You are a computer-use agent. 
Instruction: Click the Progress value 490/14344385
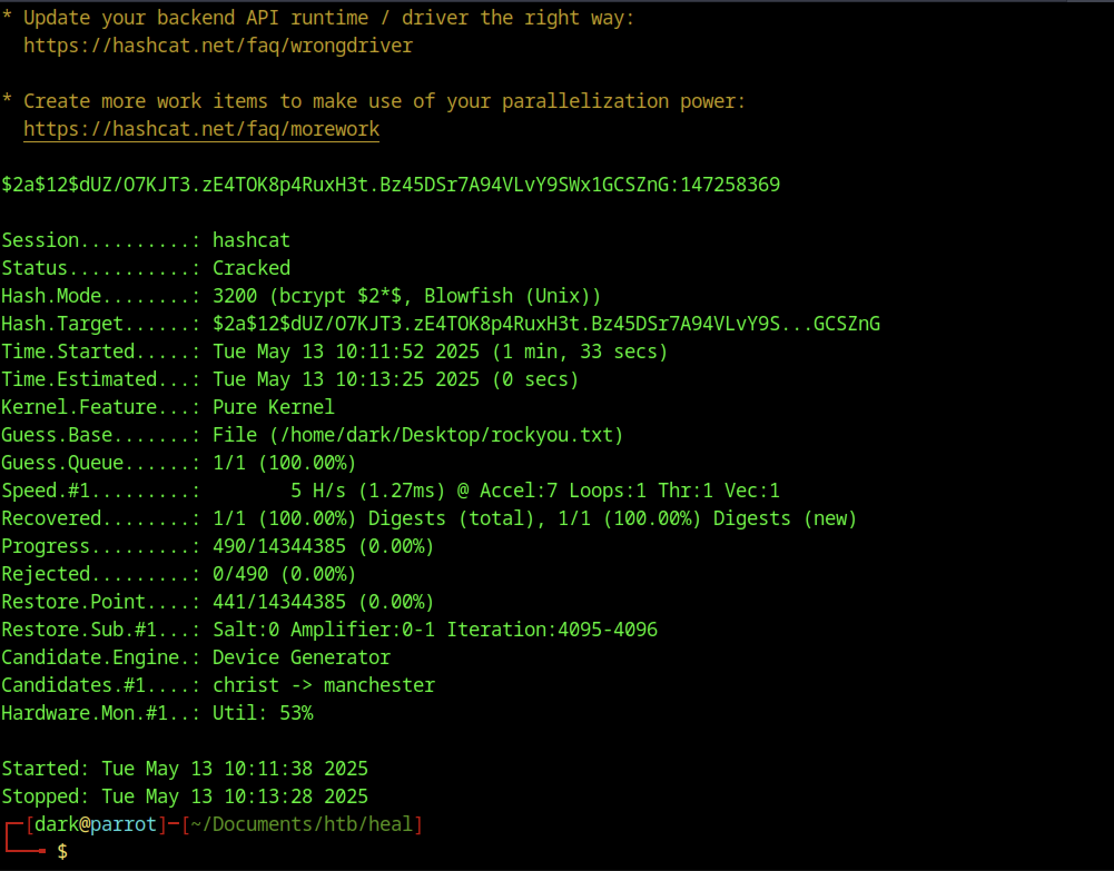pyautogui.click(x=279, y=546)
